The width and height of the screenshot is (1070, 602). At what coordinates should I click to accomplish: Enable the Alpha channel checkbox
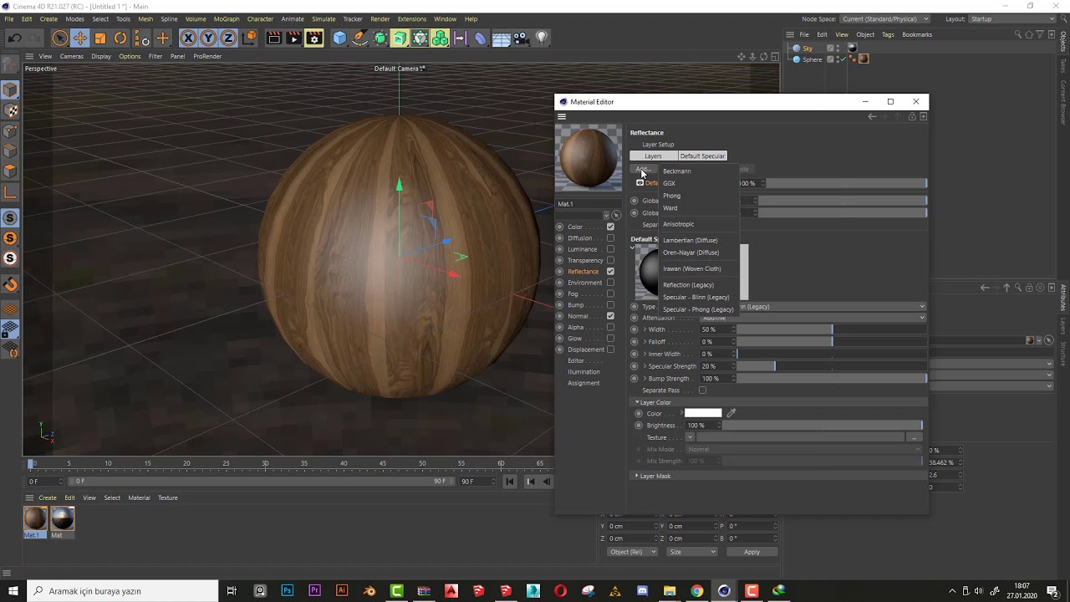[610, 327]
